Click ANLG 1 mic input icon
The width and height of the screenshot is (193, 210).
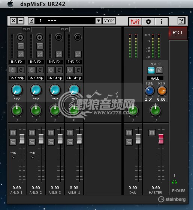[x=20, y=37]
